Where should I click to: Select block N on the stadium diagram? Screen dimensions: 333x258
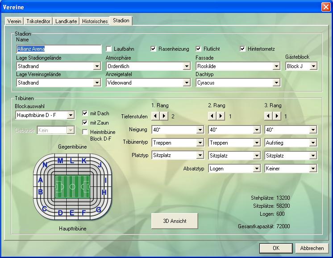[x=45, y=165]
